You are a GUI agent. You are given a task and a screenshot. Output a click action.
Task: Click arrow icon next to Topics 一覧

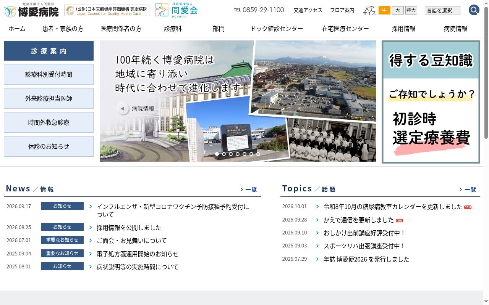pyautogui.click(x=461, y=189)
